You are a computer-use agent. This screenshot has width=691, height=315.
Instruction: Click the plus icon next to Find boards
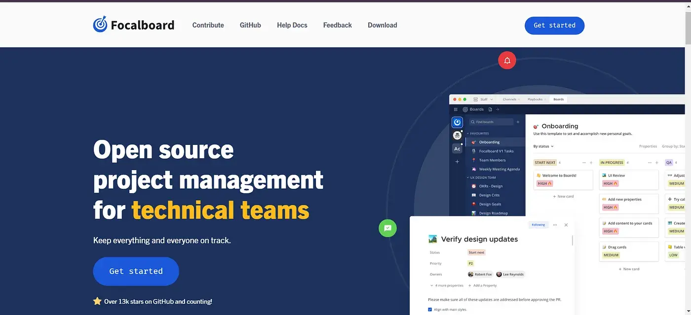[x=518, y=122]
